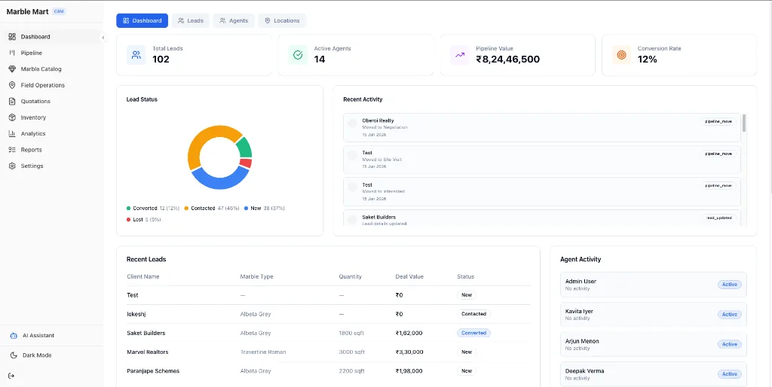Image resolution: width=772 pixels, height=387 pixels.
Task: Click the Active Agents checkmark icon
Action: coord(298,55)
